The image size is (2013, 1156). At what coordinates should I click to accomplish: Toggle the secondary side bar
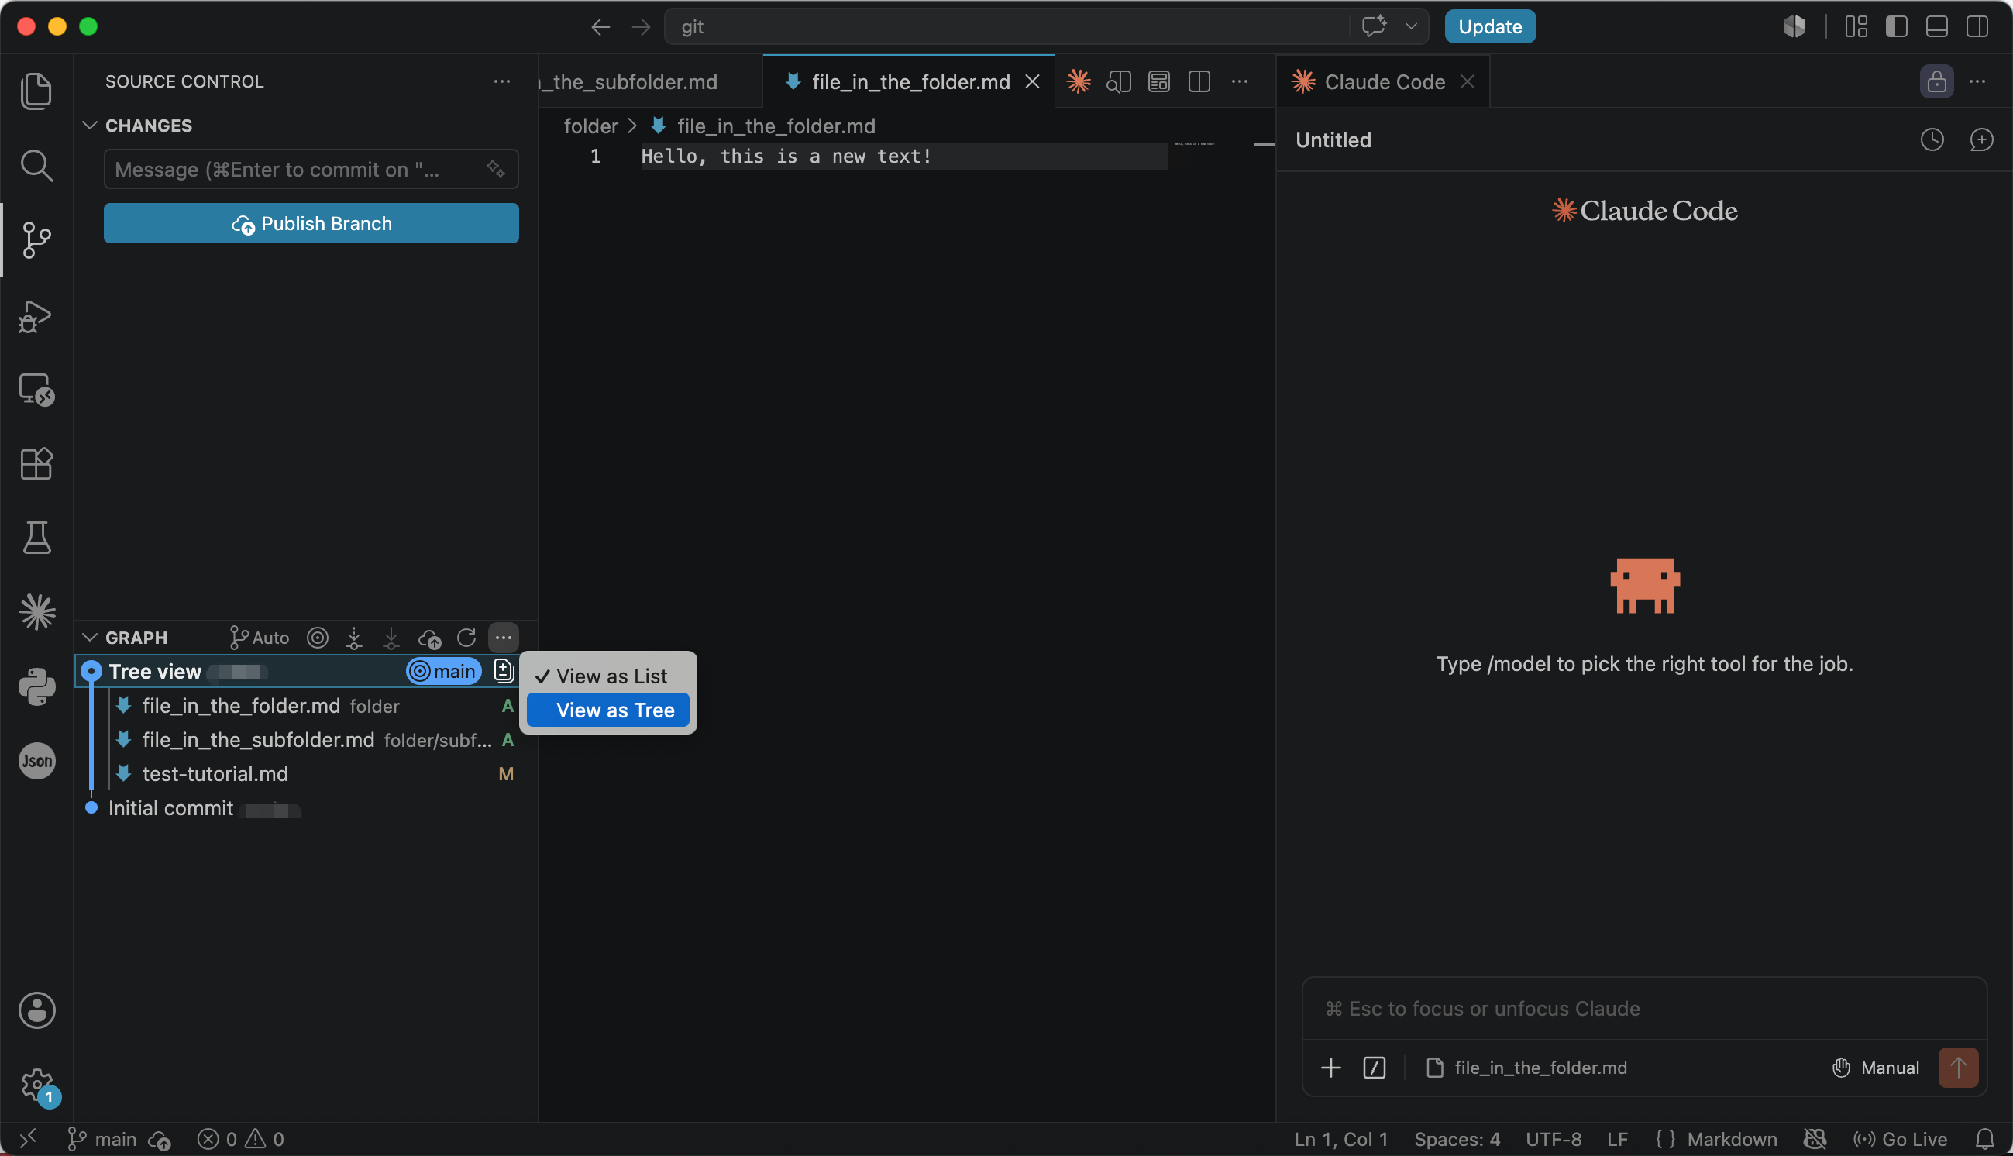point(1977,27)
